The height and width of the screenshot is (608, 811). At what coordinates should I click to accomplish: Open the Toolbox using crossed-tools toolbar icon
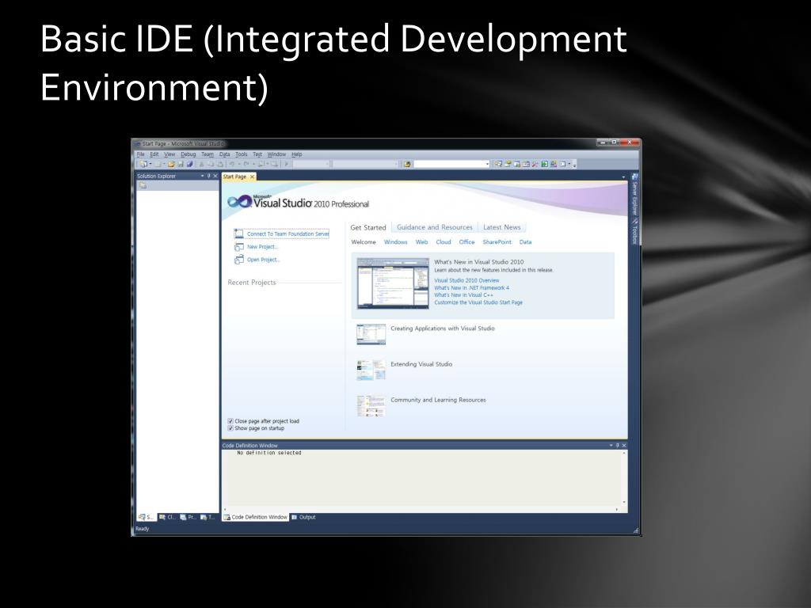pos(535,164)
